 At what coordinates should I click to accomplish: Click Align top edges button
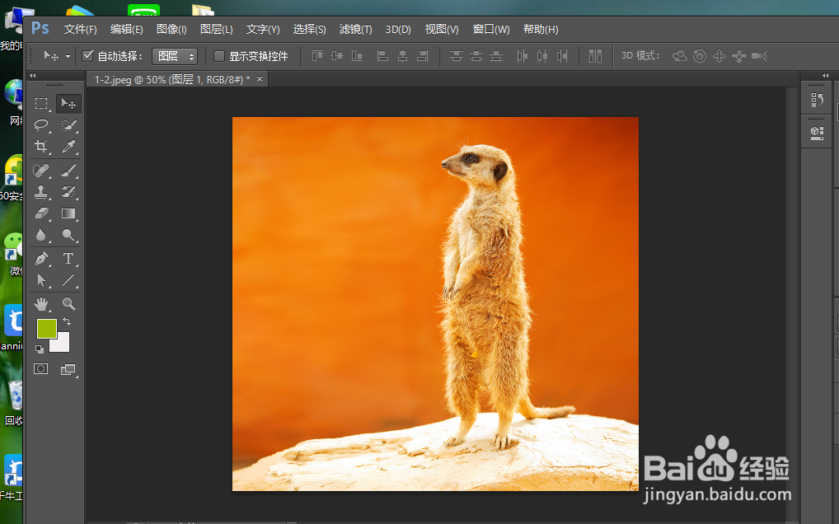point(317,55)
